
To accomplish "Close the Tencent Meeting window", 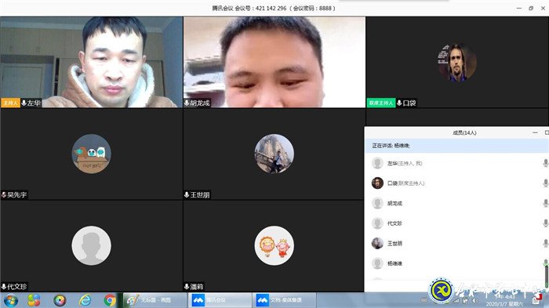I will tap(543, 8).
